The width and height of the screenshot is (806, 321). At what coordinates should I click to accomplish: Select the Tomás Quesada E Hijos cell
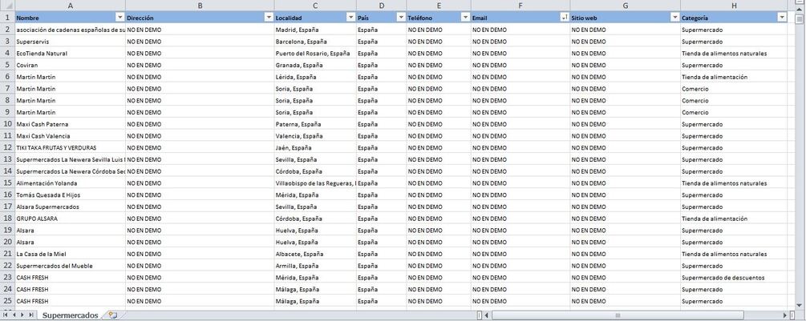click(70, 195)
